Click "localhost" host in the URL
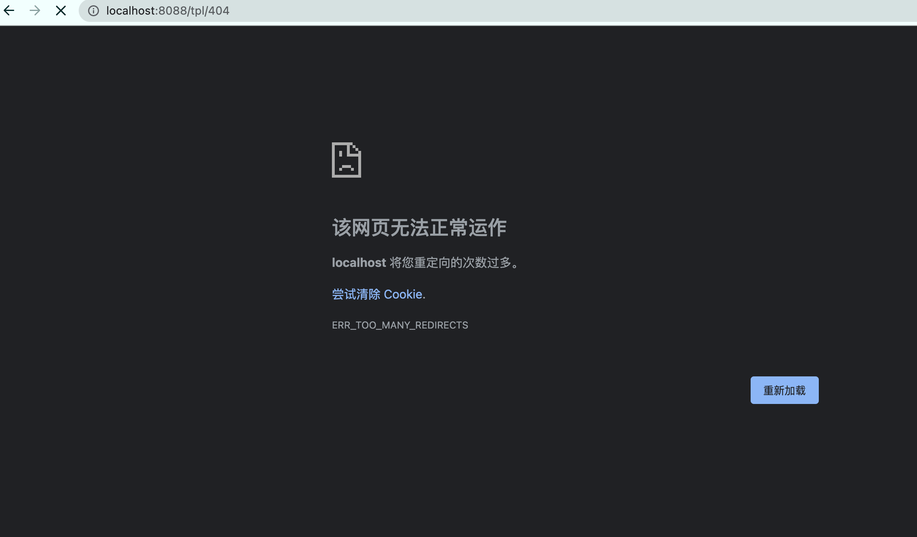The width and height of the screenshot is (917, 537). (x=131, y=11)
